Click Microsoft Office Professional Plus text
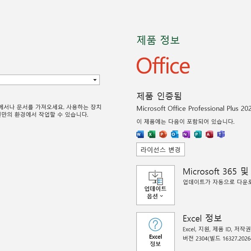 194,108
